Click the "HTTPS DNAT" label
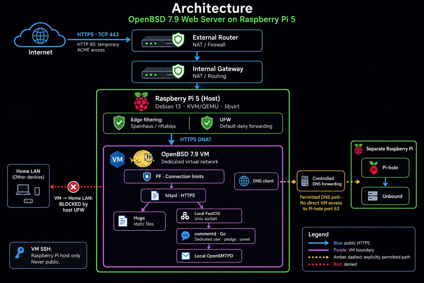This screenshot has width=424, height=283. pos(196,140)
